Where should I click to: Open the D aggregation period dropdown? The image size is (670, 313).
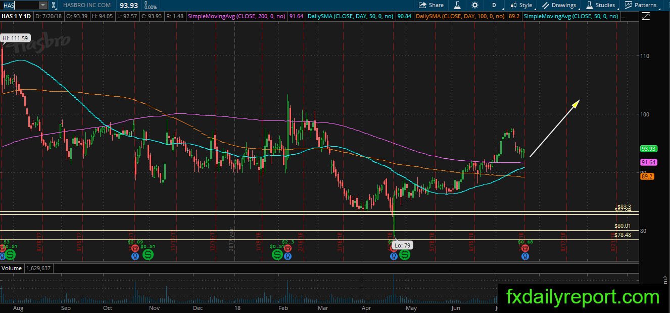tap(494, 5)
